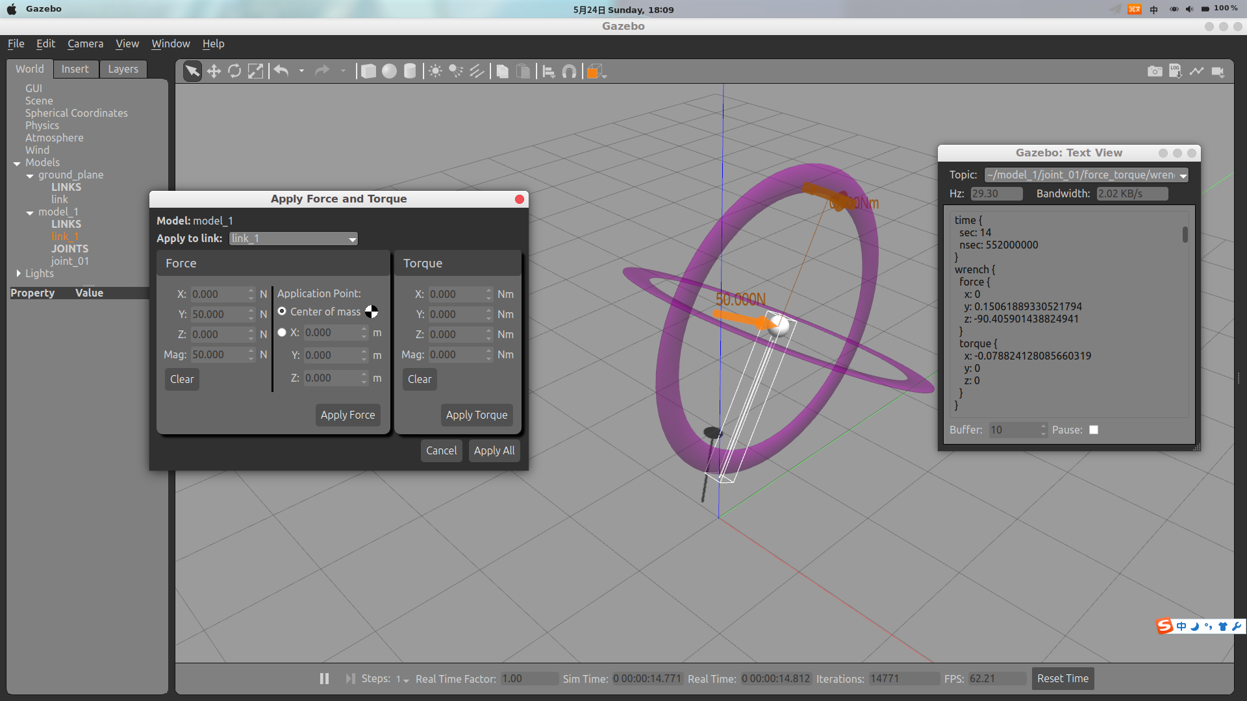Collapse the Models tree node
This screenshot has width=1247, height=701.
click(x=17, y=163)
